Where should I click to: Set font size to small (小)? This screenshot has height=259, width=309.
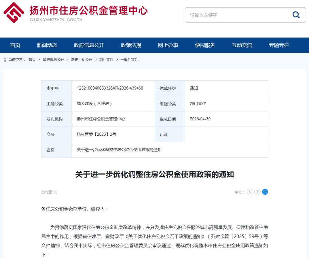[265, 192]
